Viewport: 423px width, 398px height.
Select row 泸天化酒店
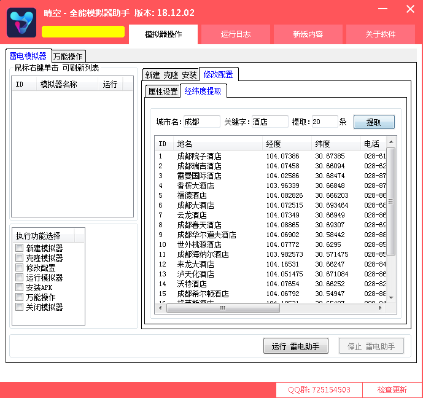pos(271,274)
